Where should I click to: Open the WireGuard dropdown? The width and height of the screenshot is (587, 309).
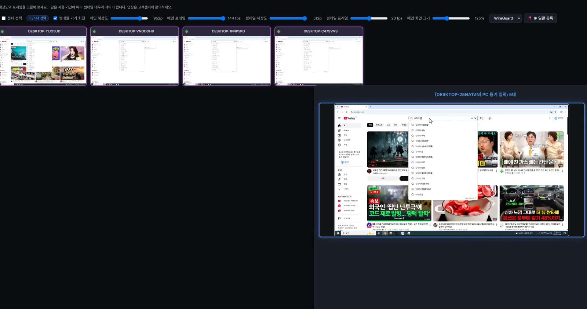505,18
